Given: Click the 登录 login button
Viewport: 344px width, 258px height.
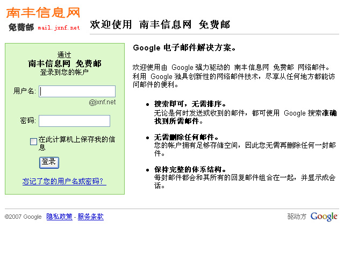Looking at the screenshot, I should point(49,162).
